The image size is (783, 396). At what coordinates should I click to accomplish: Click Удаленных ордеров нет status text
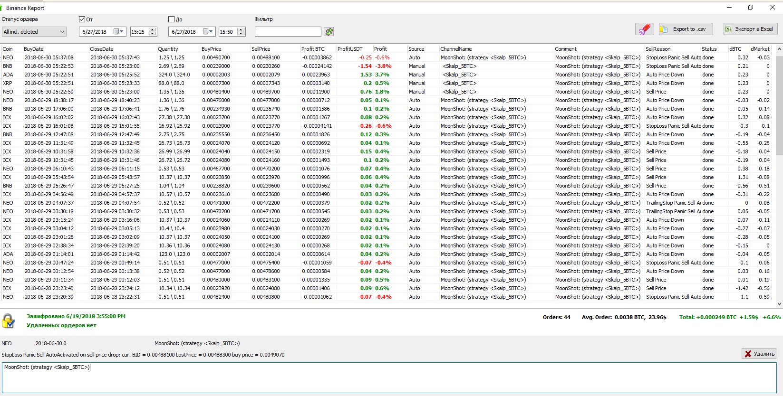click(61, 325)
